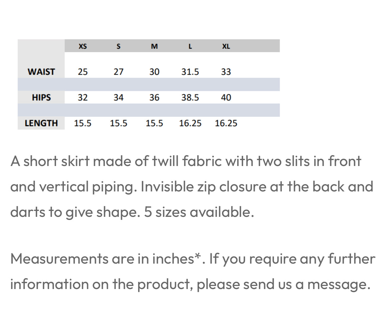This screenshot has height=311, width=389.
Task: Select hips value 32 for XS
Action: coord(83,98)
